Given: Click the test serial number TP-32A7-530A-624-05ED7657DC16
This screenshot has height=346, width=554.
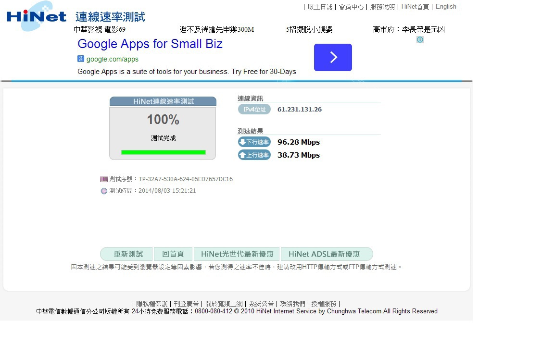Looking at the screenshot, I should click(186, 179).
